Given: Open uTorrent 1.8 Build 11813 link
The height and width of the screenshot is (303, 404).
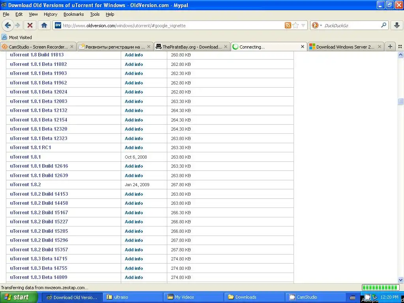Looking at the screenshot, I should click(x=37, y=54).
